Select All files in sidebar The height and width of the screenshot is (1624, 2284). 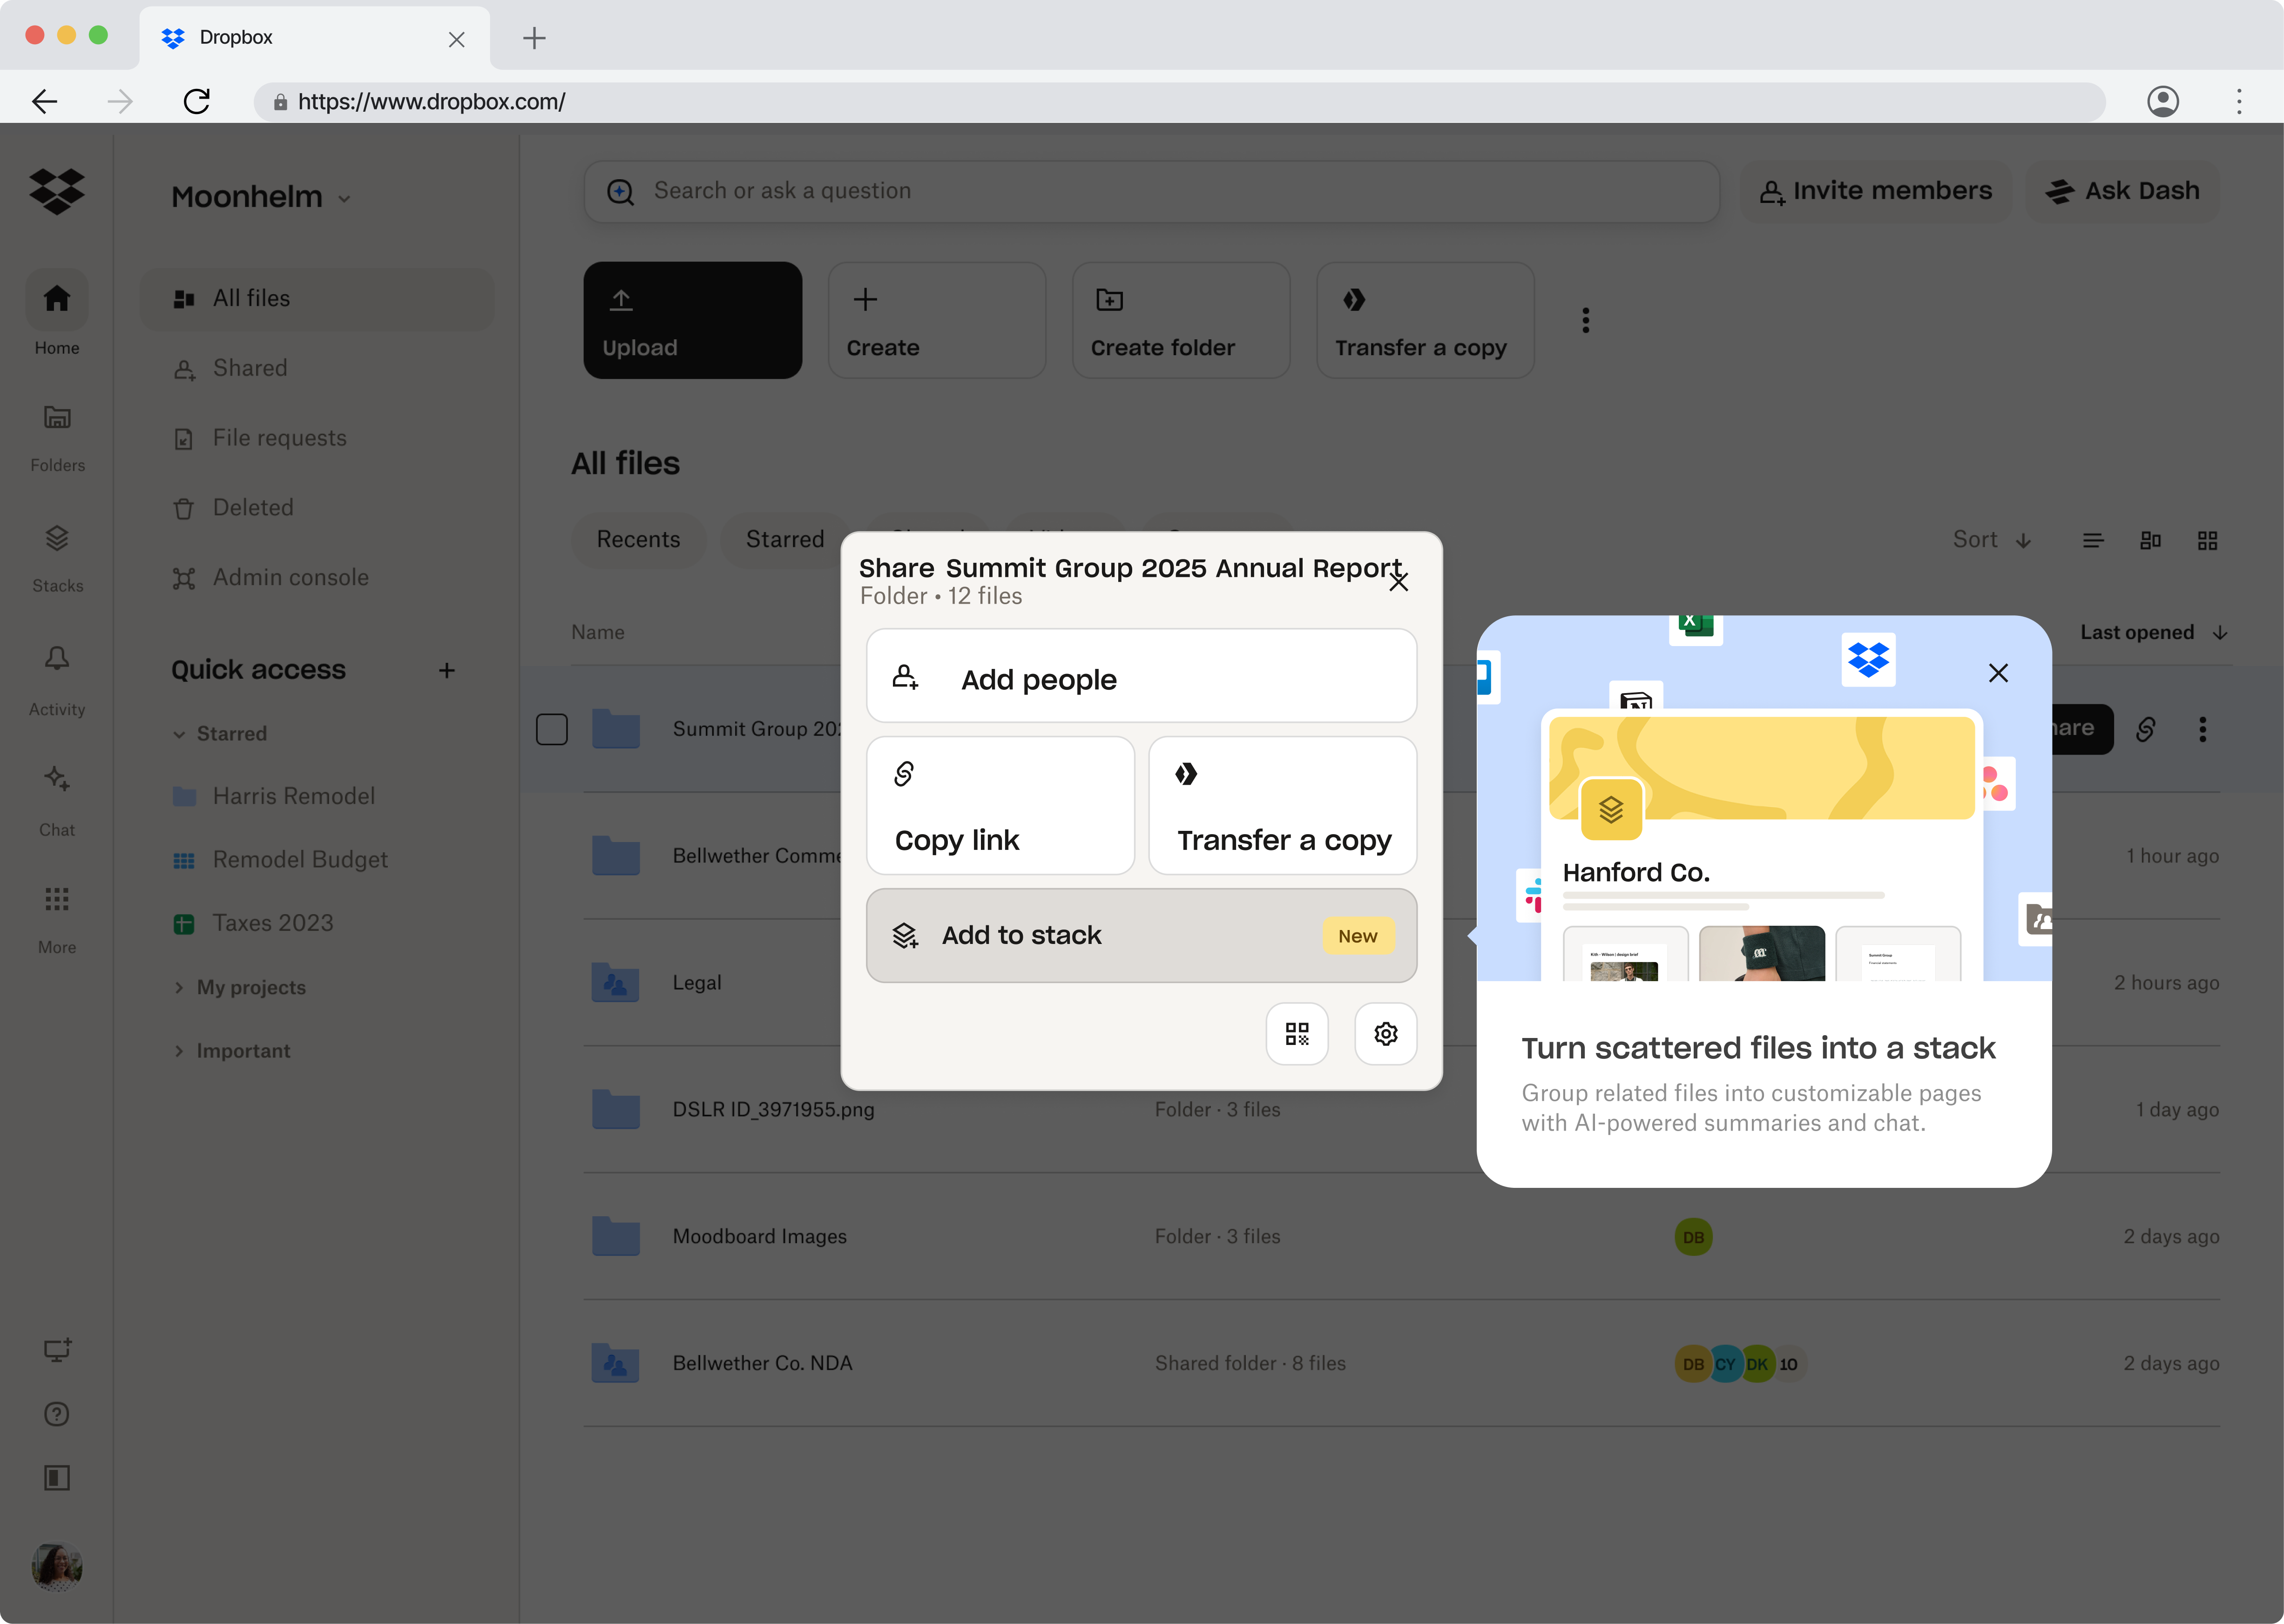(x=316, y=299)
